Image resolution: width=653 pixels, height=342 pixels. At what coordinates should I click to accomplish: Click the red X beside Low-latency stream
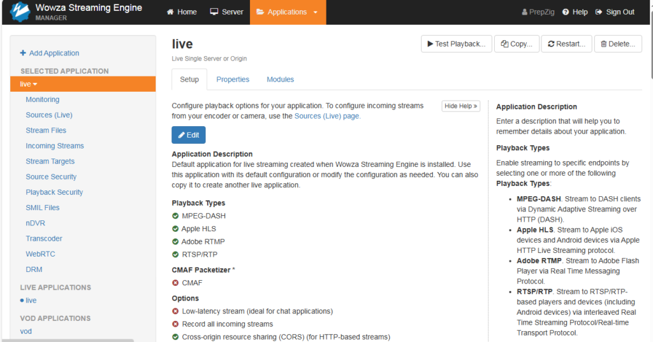(x=175, y=311)
